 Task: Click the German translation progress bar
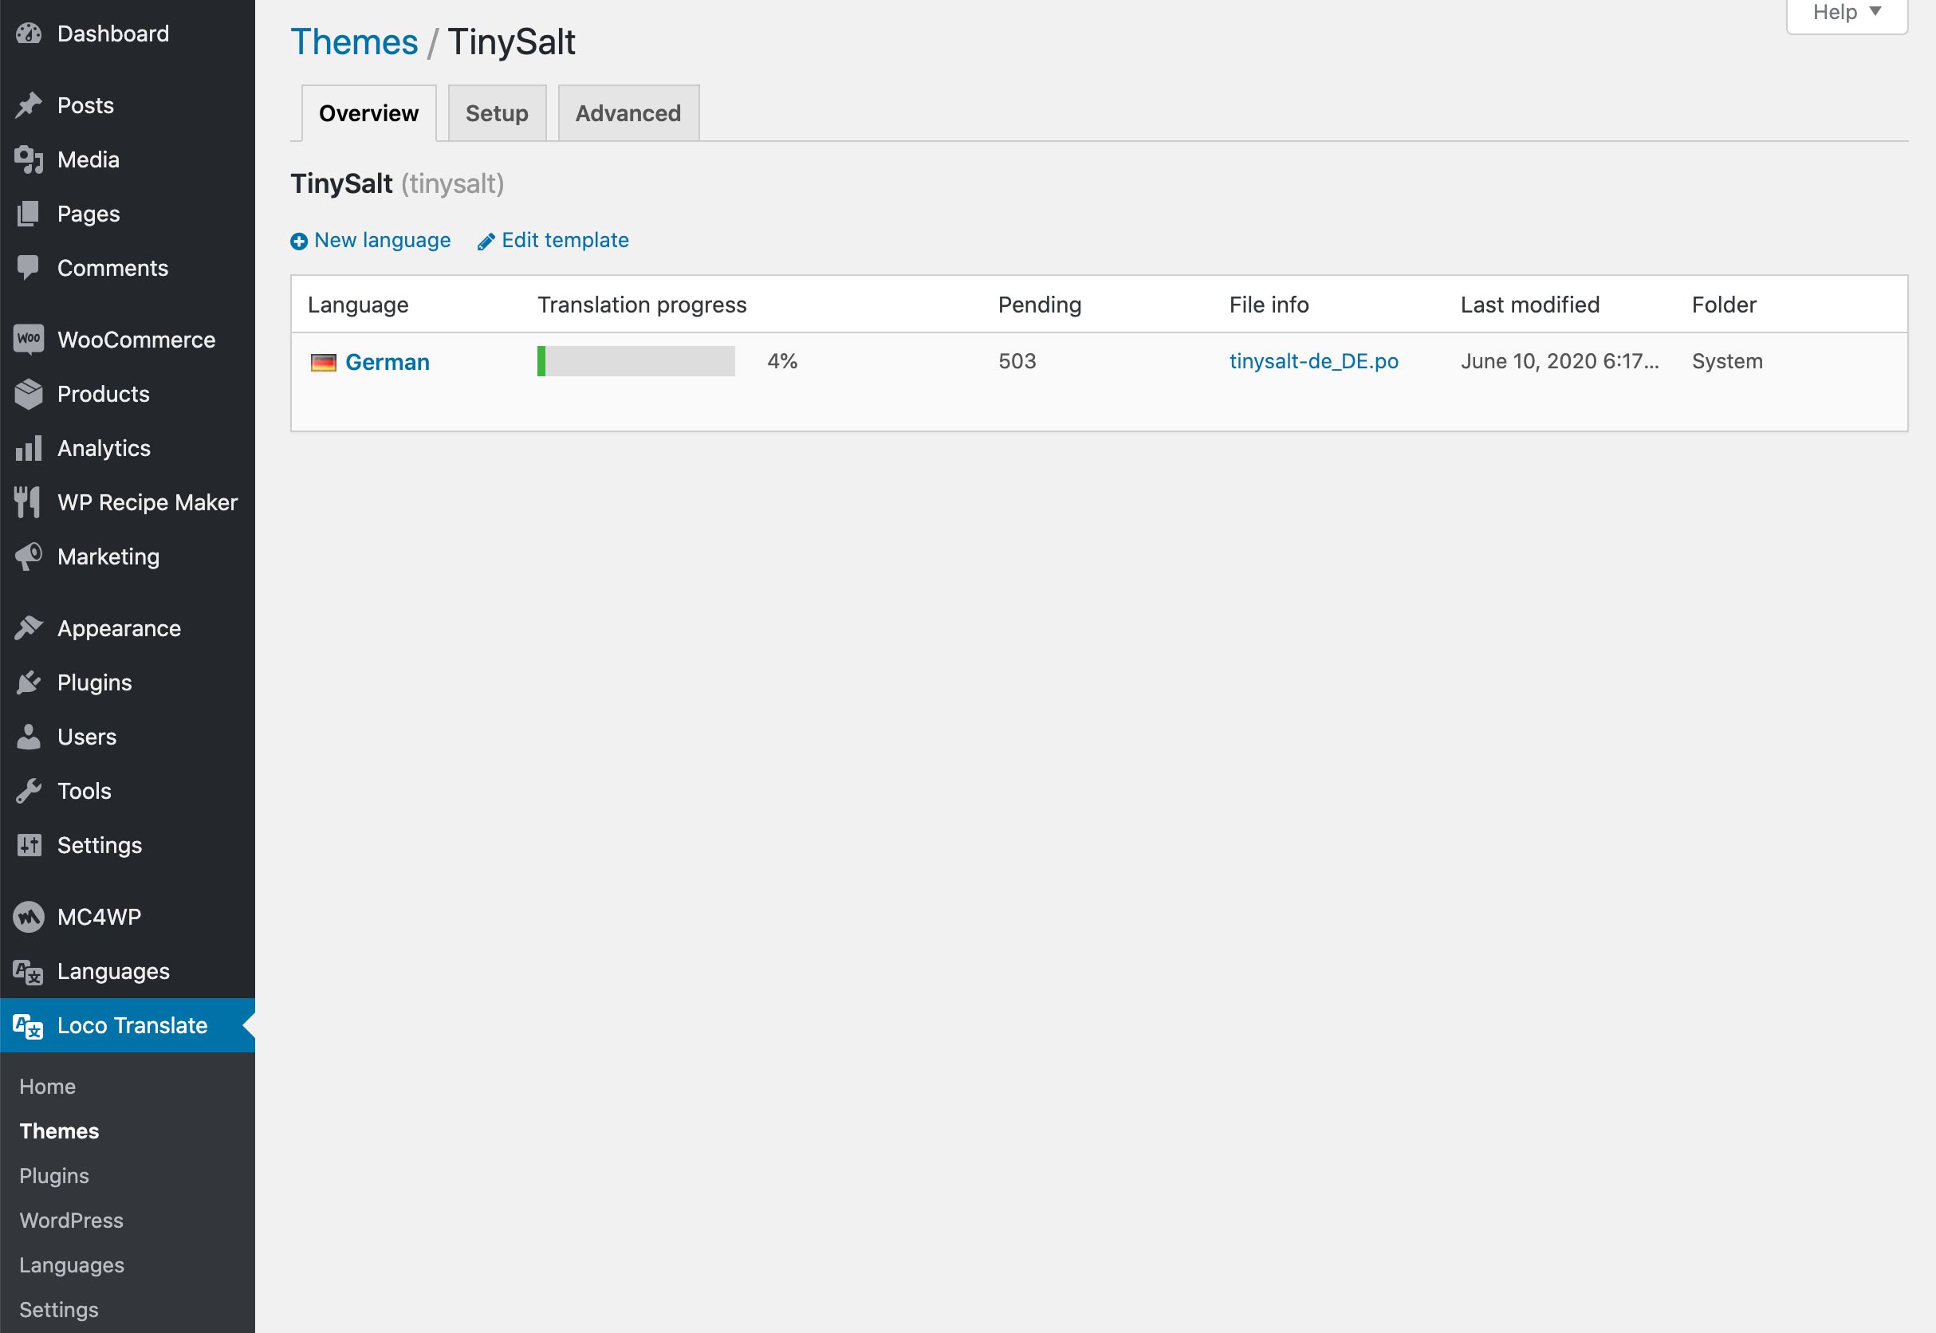[635, 361]
